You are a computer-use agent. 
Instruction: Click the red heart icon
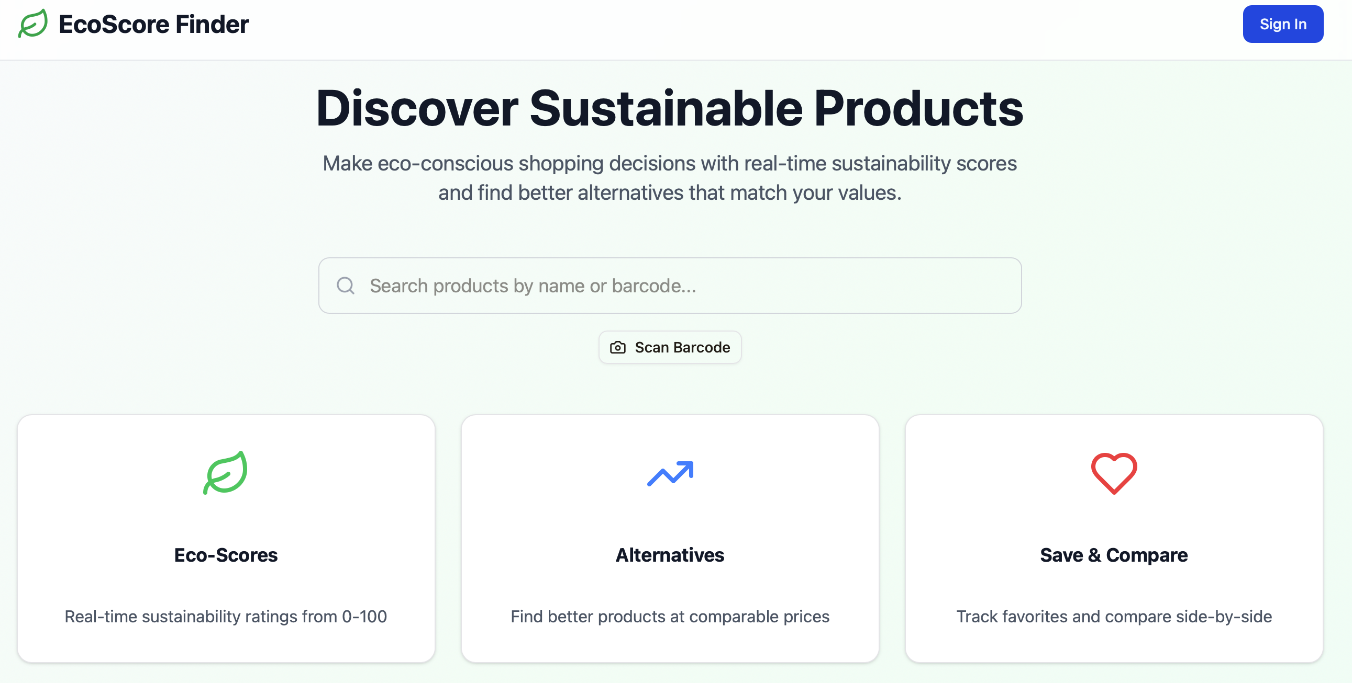tap(1113, 473)
